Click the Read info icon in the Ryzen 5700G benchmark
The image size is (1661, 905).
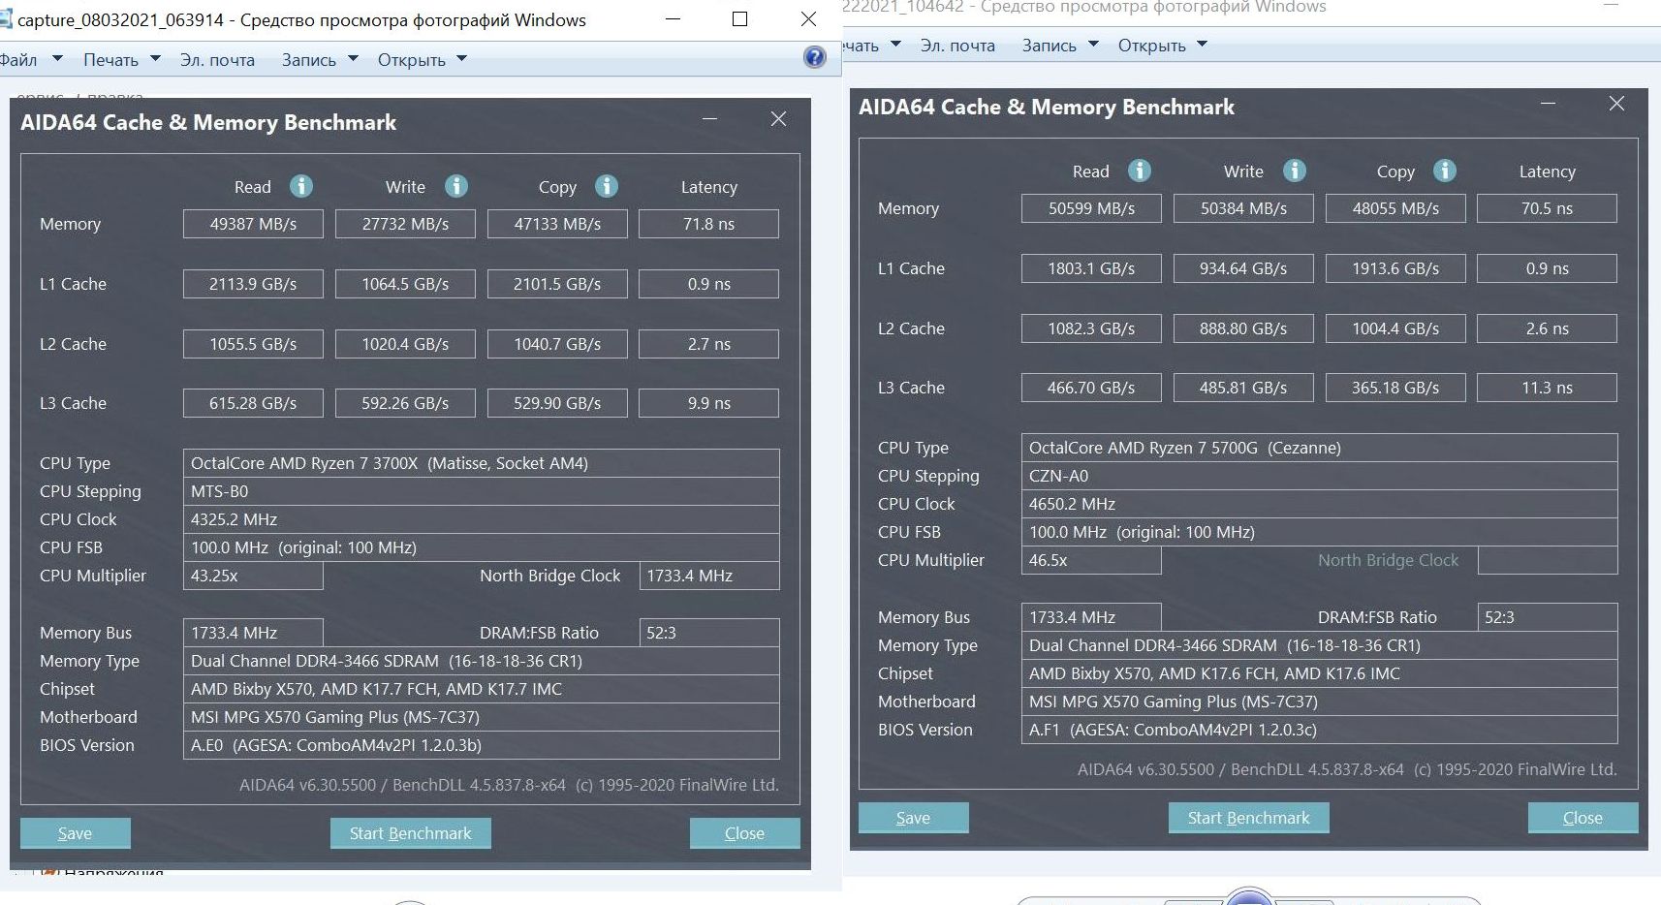click(x=1140, y=171)
